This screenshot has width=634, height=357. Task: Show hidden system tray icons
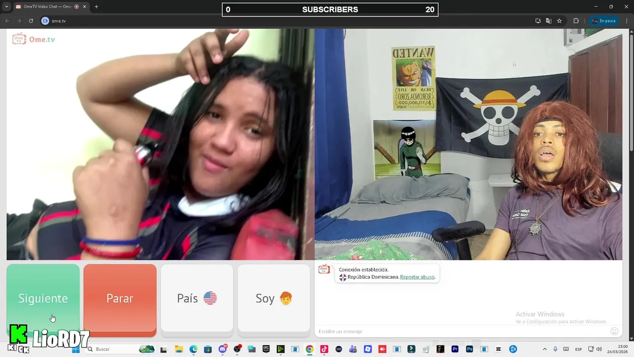tap(545, 349)
